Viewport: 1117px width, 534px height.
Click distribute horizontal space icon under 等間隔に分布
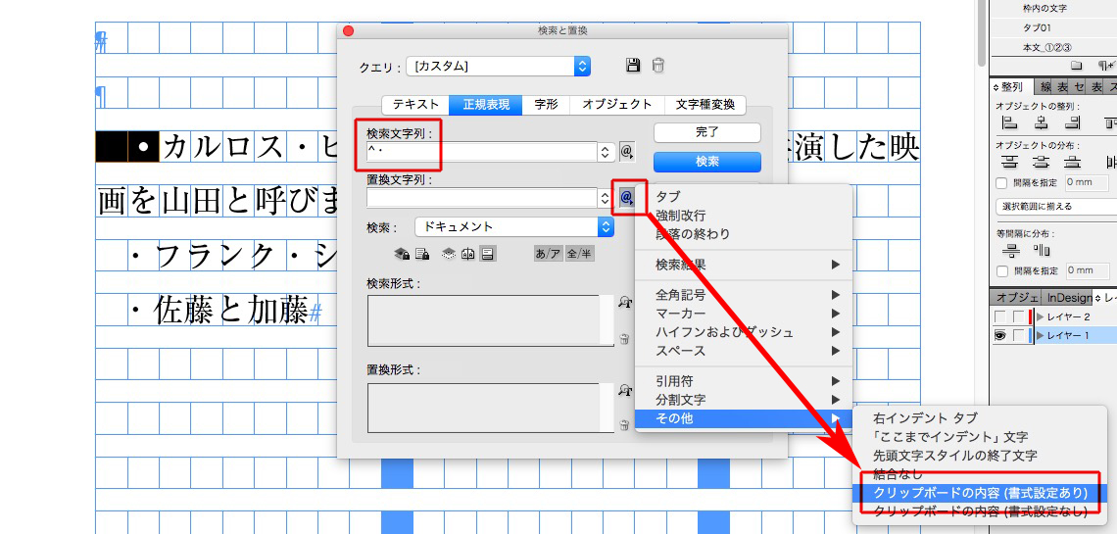pyautogui.click(x=1042, y=250)
